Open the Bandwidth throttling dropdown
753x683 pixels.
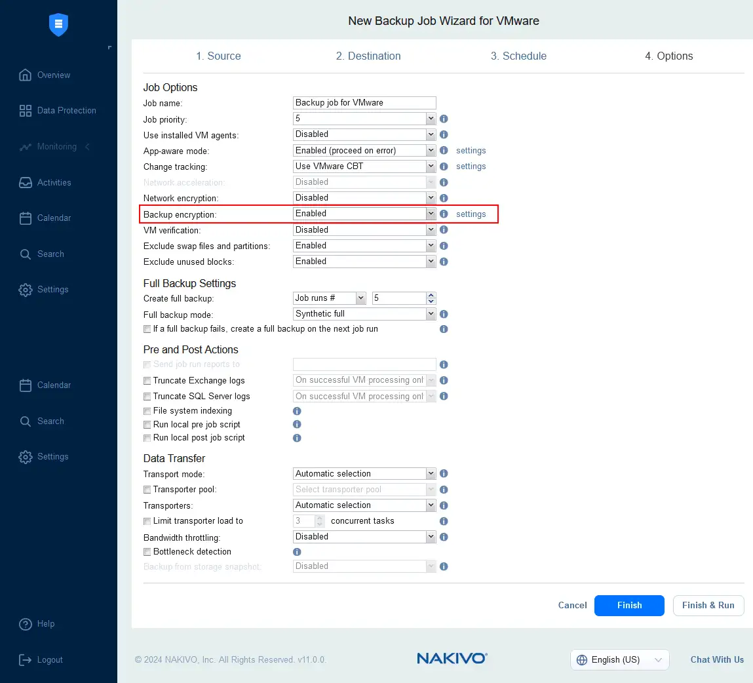364,537
